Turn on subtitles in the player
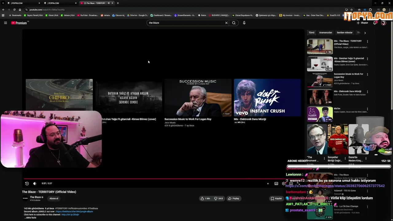The image size is (393, 221). pos(276,184)
